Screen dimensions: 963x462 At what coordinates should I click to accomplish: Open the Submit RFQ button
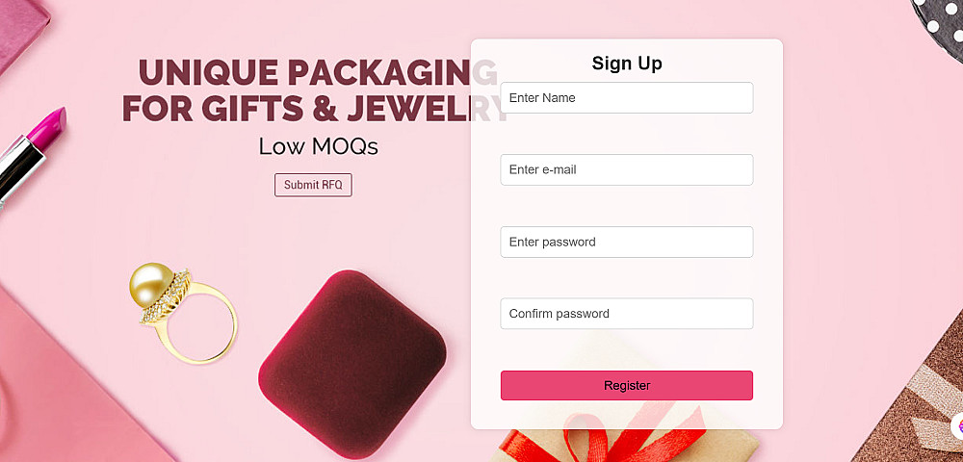313,185
